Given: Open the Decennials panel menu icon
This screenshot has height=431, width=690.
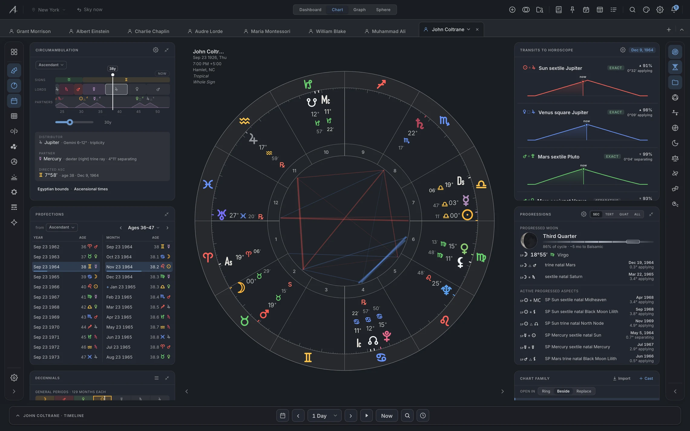Looking at the screenshot, I should click(156, 378).
